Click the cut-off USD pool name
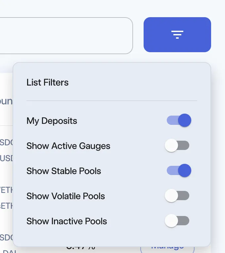Viewport: 225px width, 253px height. pyautogui.click(x=7, y=158)
